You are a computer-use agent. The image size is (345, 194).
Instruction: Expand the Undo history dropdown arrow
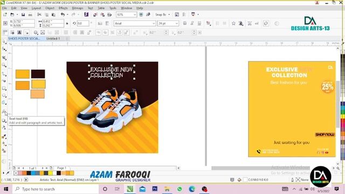[x=67, y=15]
